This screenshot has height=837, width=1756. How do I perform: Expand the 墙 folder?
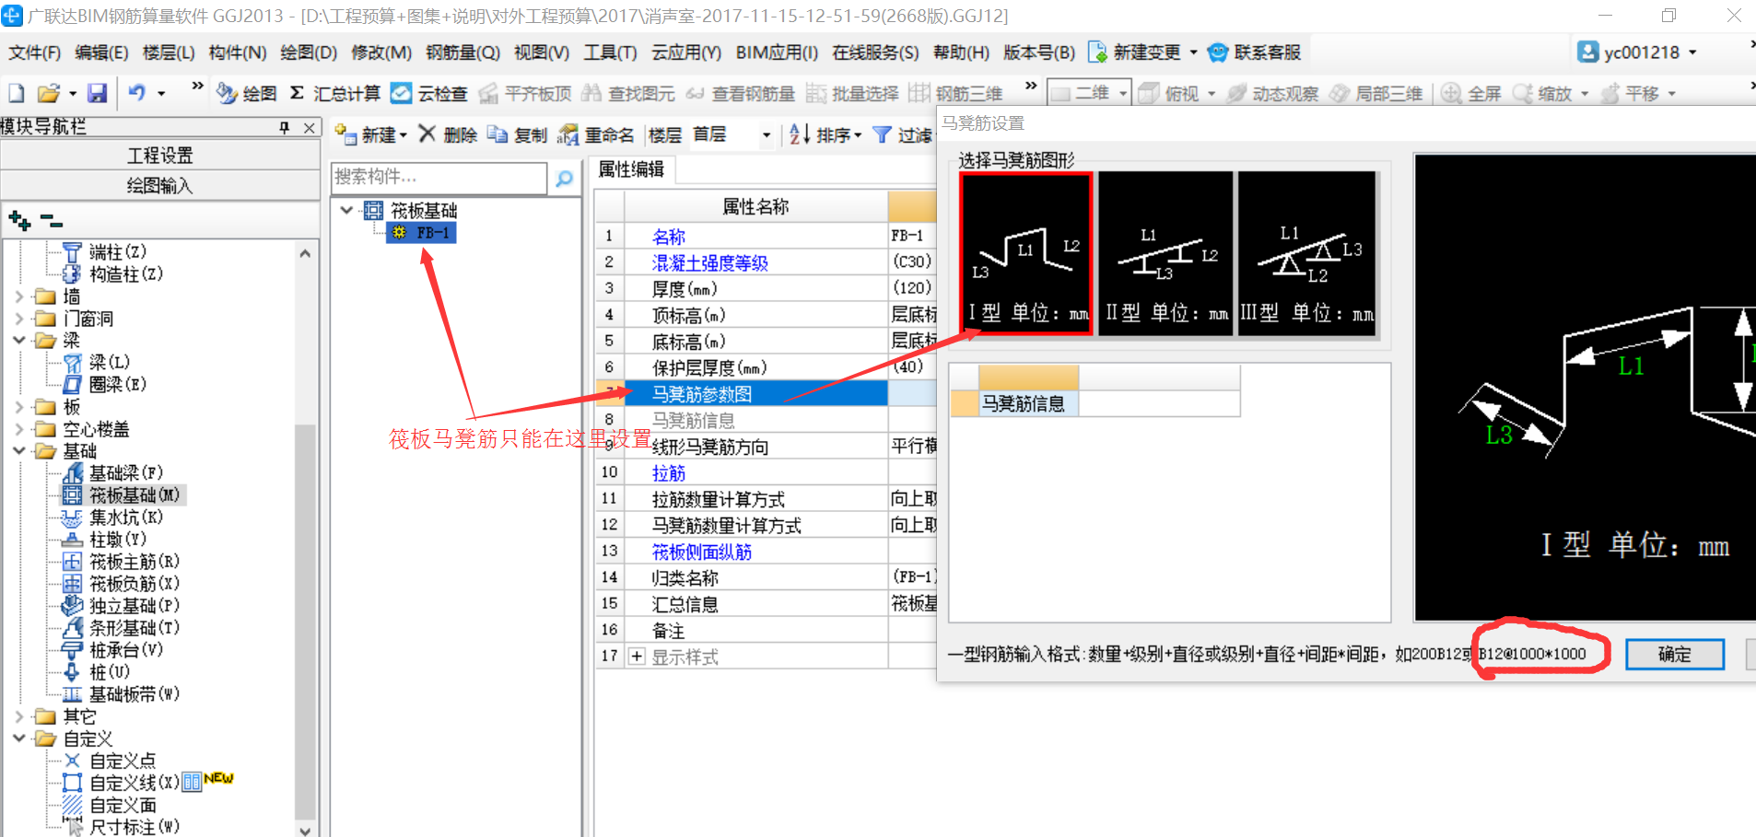(19, 296)
